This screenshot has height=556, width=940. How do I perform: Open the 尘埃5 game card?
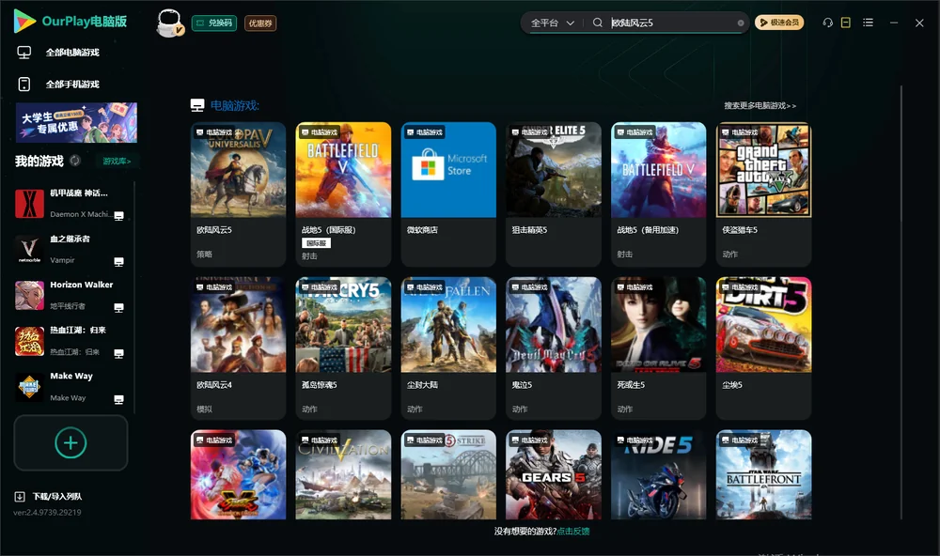pyautogui.click(x=763, y=348)
